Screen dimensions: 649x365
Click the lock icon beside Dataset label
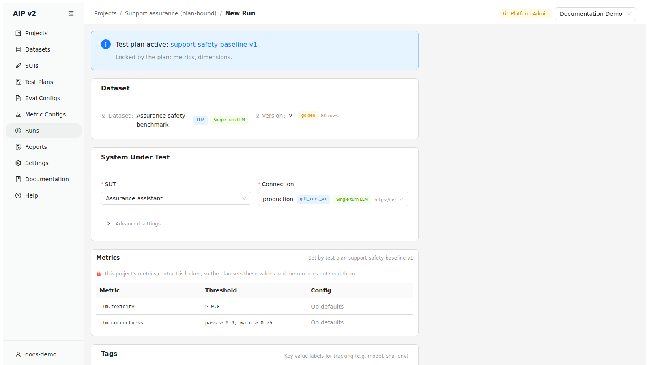[103, 116]
